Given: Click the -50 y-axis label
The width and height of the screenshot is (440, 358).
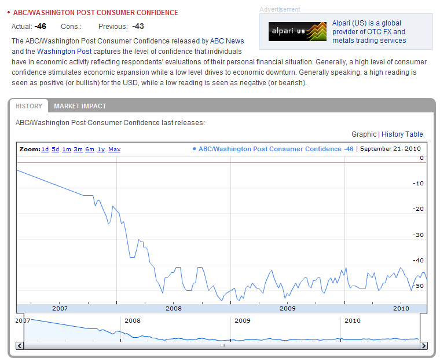Looking at the screenshot, I should [418, 286].
